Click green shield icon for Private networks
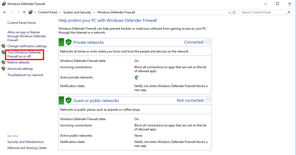 point(68,42)
